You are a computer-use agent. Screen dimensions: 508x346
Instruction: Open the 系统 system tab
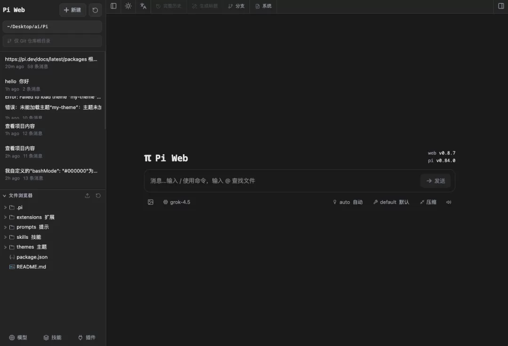(263, 6)
